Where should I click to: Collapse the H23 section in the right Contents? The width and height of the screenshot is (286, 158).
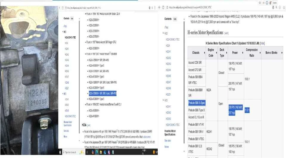(163, 100)
